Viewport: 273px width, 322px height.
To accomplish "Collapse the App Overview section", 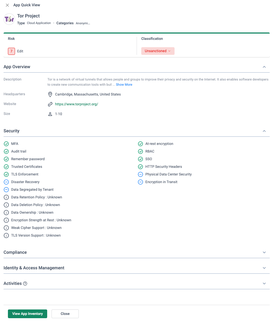I will tap(264, 67).
